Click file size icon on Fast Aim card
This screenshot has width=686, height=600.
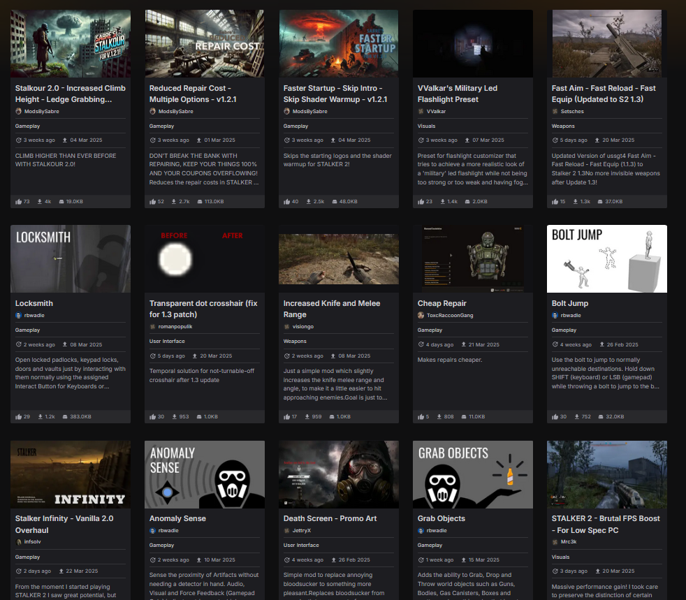(600, 202)
